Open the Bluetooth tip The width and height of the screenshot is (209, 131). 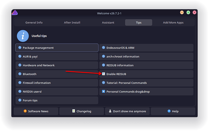[x=57, y=74]
